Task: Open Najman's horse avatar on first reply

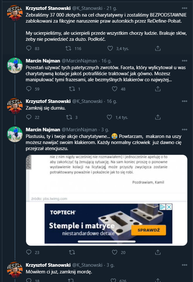Action: 14,65
